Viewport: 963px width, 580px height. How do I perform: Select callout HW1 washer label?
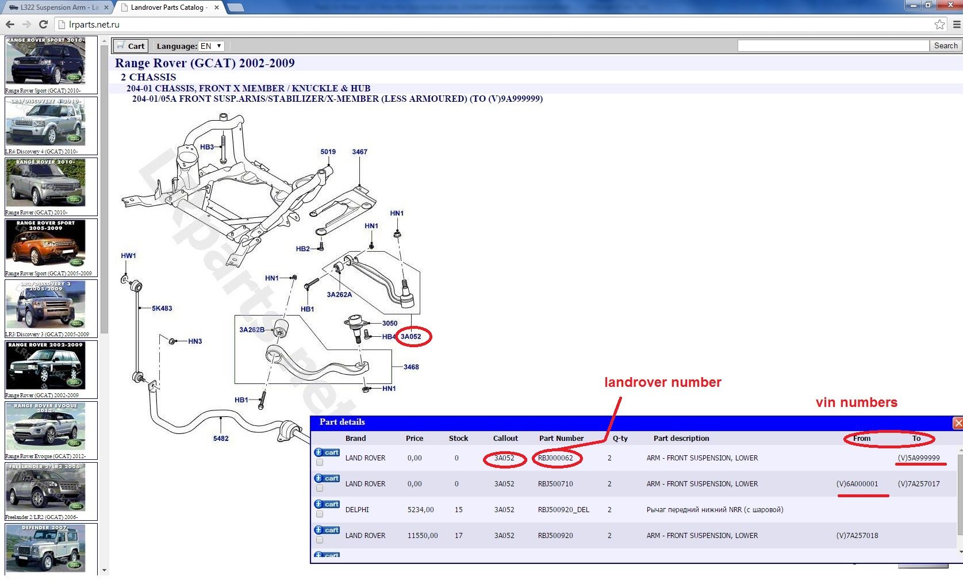(x=128, y=255)
